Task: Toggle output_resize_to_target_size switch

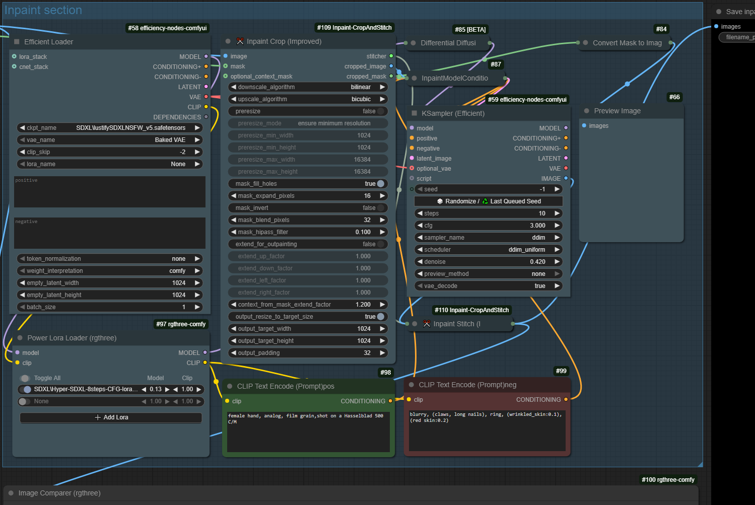Action: tap(381, 317)
